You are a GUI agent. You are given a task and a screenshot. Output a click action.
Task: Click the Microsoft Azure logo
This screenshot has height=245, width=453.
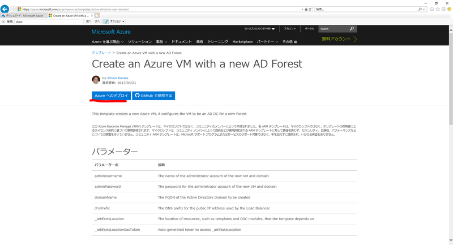click(x=111, y=32)
